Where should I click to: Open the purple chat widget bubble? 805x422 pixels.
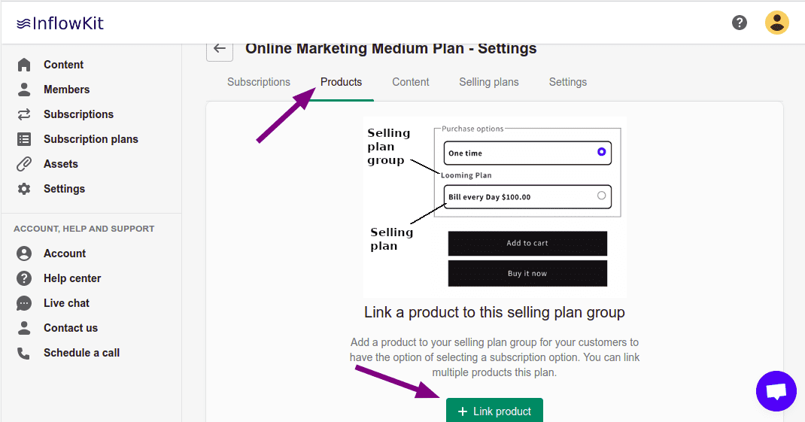click(776, 391)
